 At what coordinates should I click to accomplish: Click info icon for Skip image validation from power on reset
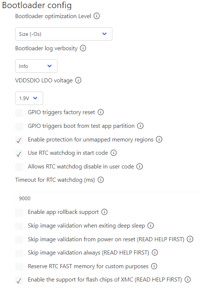[190, 239]
